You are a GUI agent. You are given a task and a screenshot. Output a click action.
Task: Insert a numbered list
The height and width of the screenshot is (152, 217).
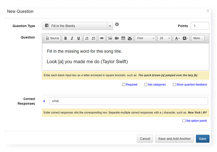(87, 38)
